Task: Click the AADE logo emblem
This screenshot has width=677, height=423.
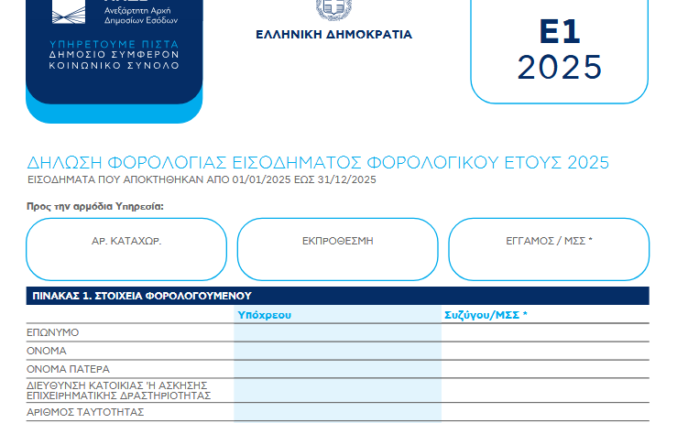Action: pos(69,12)
